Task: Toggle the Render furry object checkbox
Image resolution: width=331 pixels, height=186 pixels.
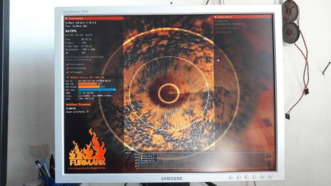Action: [216, 28]
